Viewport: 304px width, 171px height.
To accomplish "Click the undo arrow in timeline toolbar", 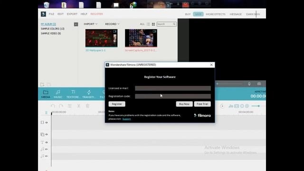I will (53, 106).
